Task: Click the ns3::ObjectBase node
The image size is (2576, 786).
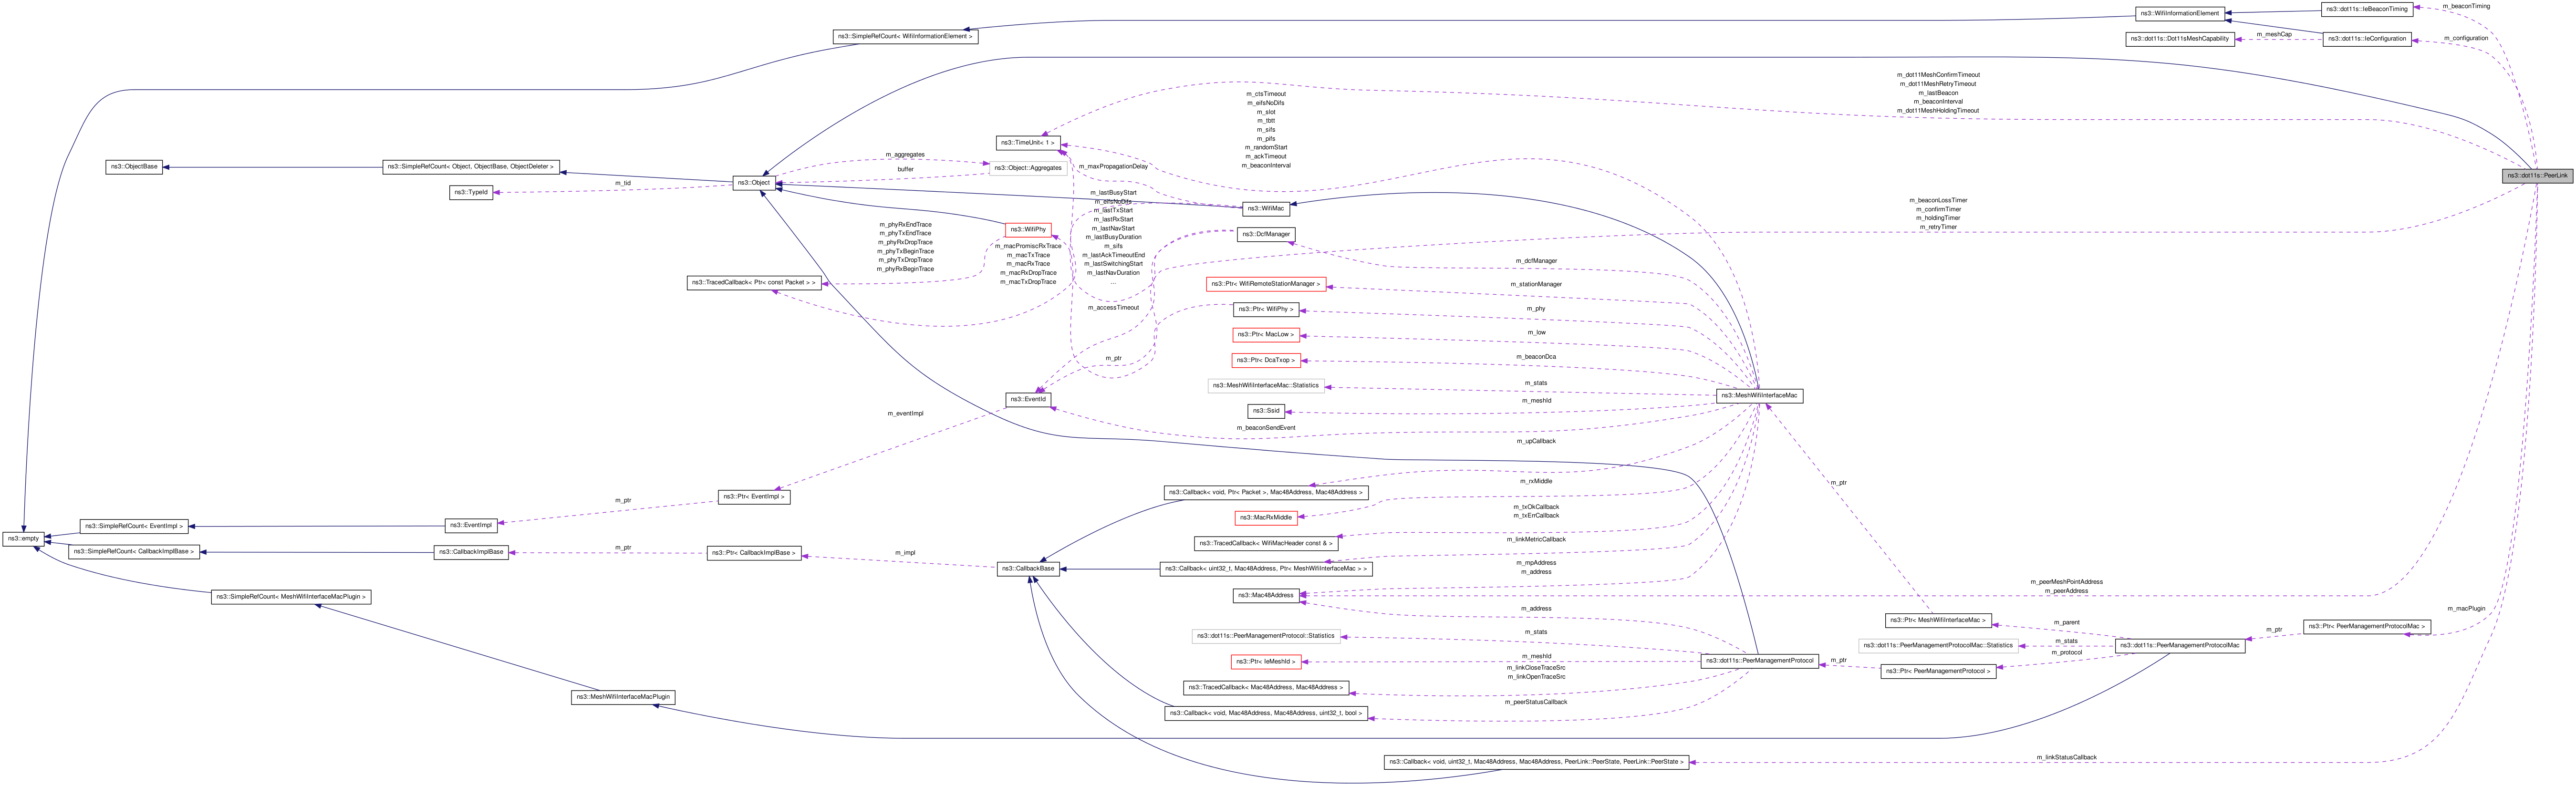Action: coord(134,167)
